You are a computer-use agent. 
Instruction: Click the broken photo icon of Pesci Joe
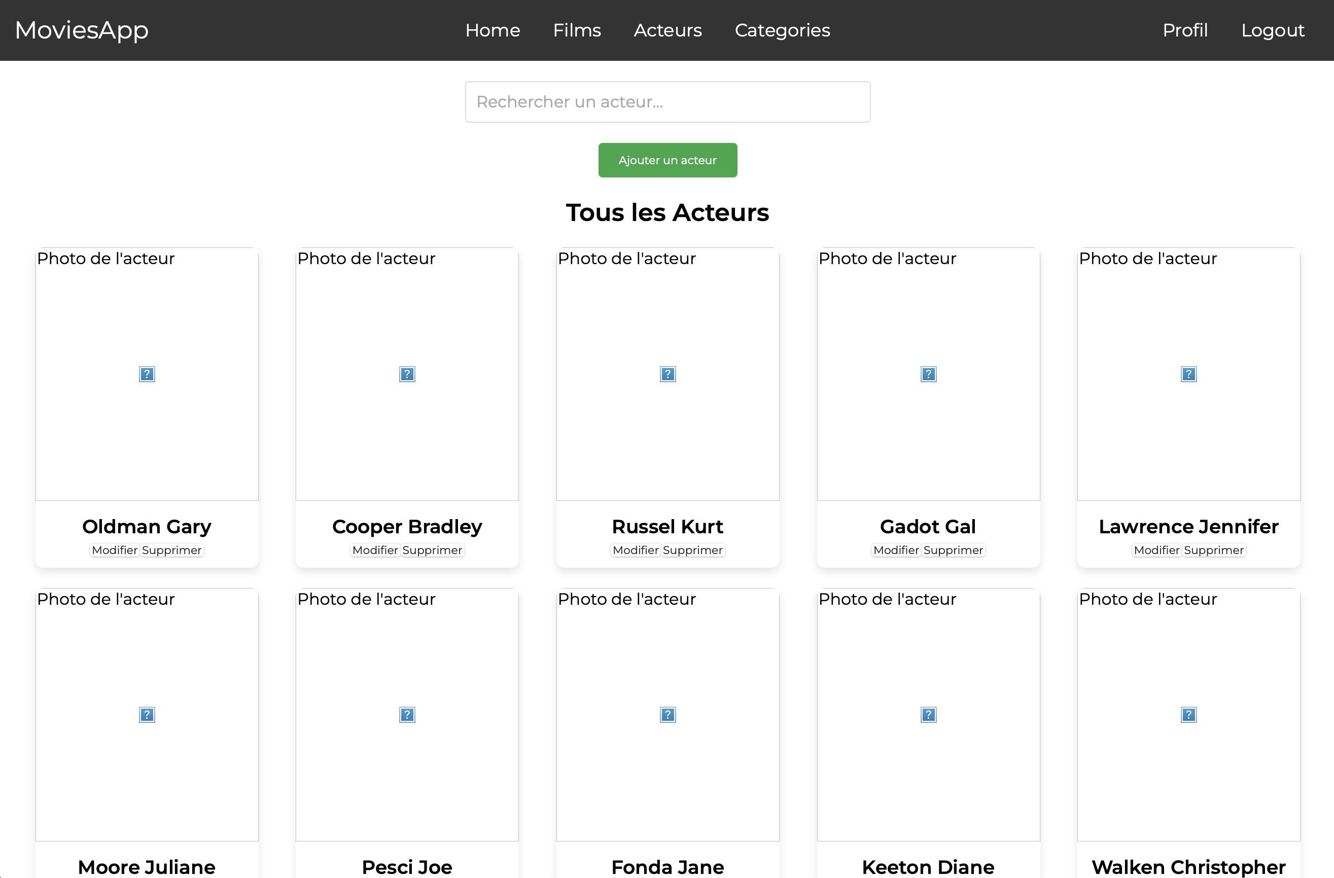coord(407,715)
